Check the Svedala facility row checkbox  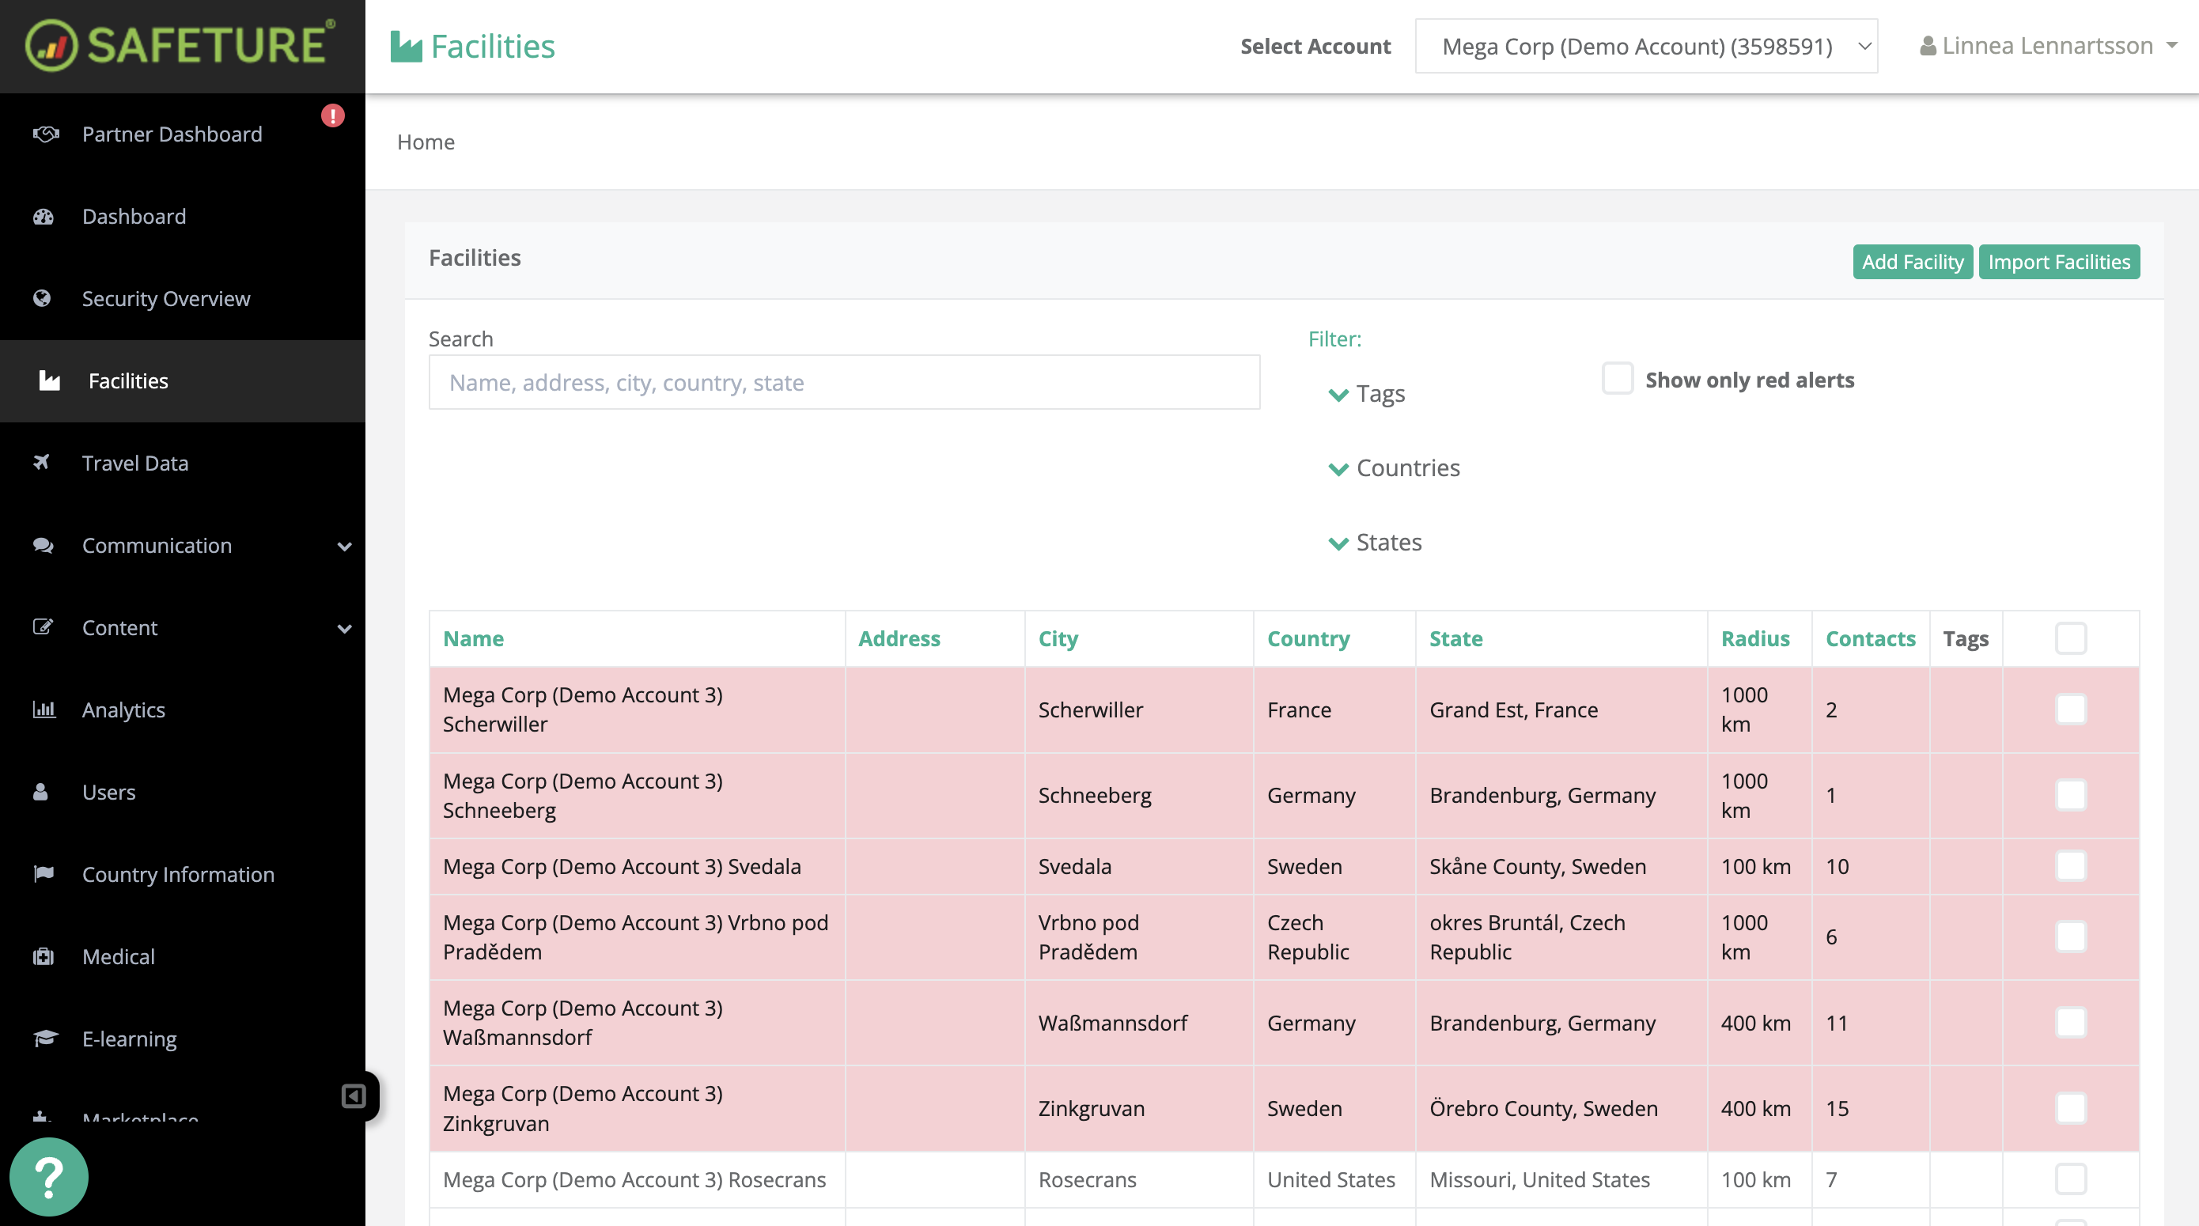pyautogui.click(x=2070, y=865)
